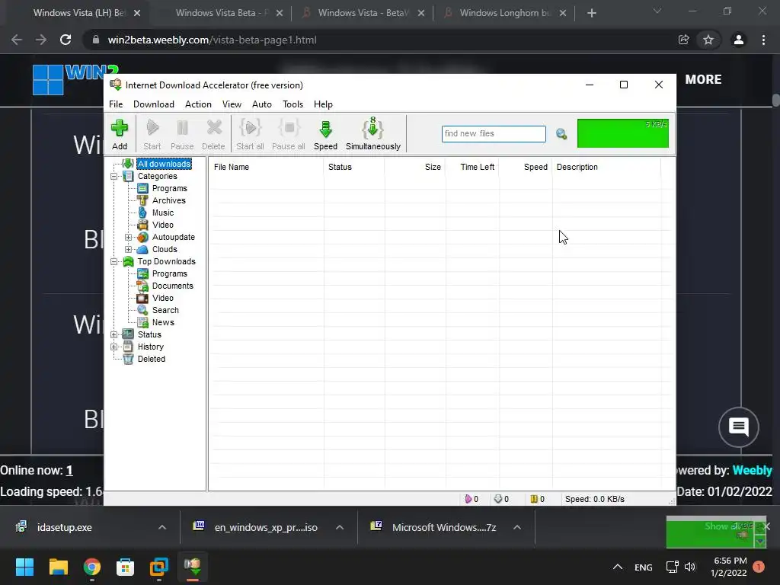This screenshot has height=585, width=780.
Task: Select the Autoupdate category
Action: pyautogui.click(x=173, y=238)
